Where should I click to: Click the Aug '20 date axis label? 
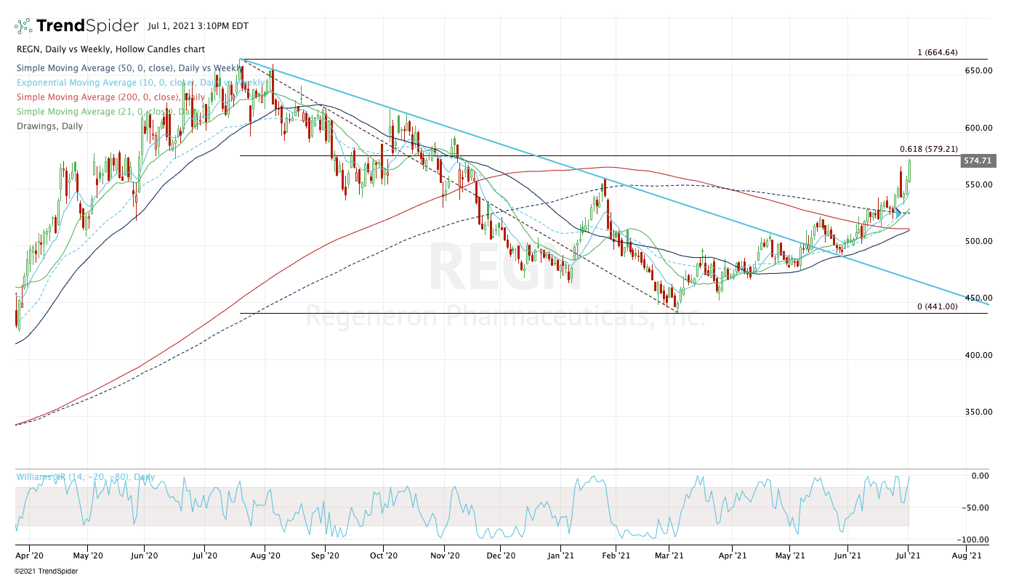(265, 555)
